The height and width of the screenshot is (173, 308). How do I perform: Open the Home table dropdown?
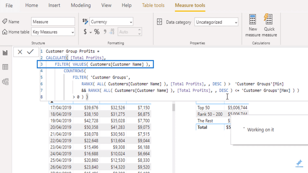point(53,32)
